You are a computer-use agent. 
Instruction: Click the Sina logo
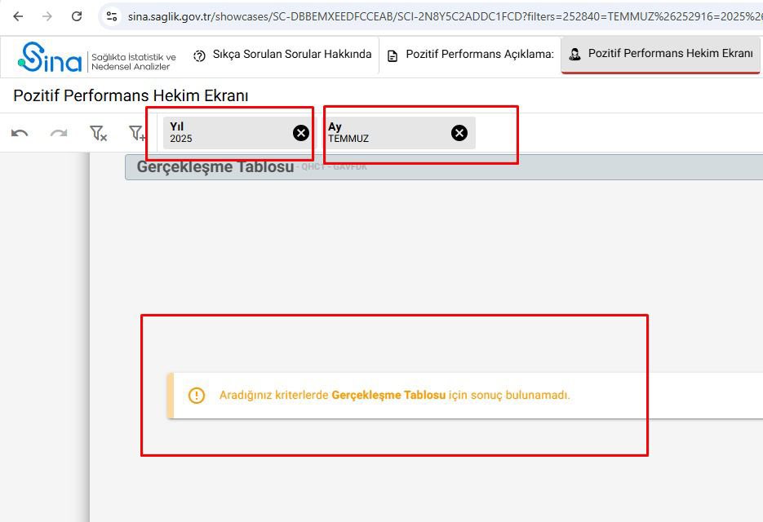(x=50, y=57)
